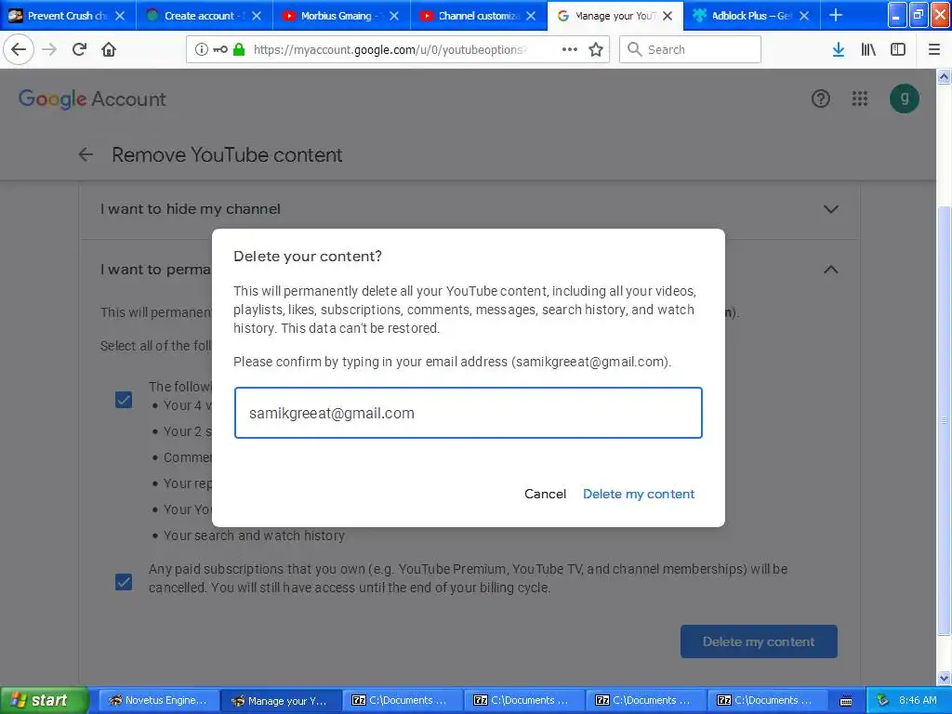Show site information icon in address bar
This screenshot has height=714, width=952.
coord(201,49)
